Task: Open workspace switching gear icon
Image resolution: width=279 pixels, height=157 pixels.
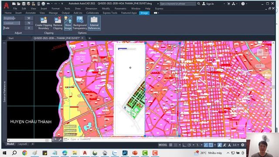Action: [243, 145]
